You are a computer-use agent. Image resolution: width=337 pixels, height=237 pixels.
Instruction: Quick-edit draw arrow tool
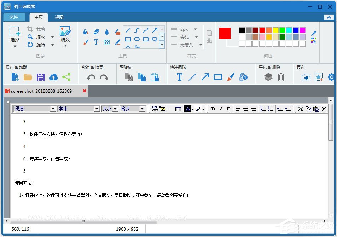[205, 77]
